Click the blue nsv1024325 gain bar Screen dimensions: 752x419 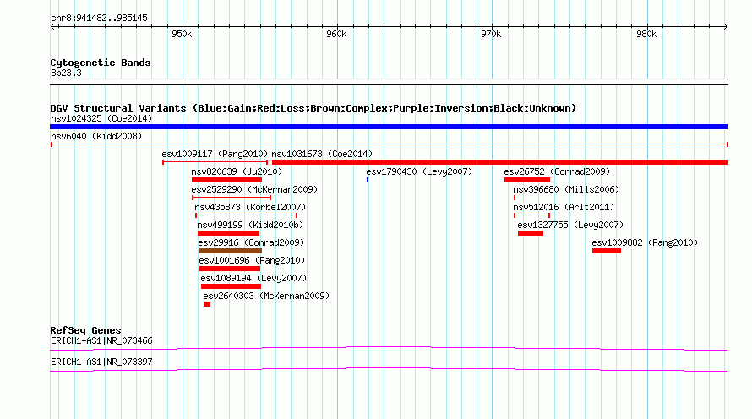(389, 127)
